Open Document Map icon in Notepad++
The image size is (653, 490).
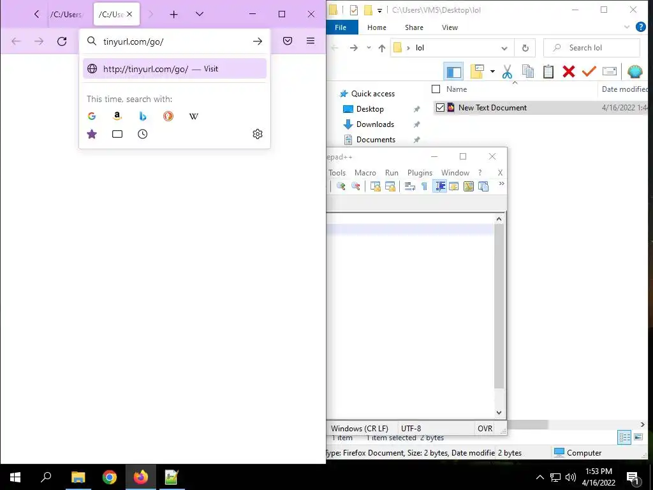[469, 186]
